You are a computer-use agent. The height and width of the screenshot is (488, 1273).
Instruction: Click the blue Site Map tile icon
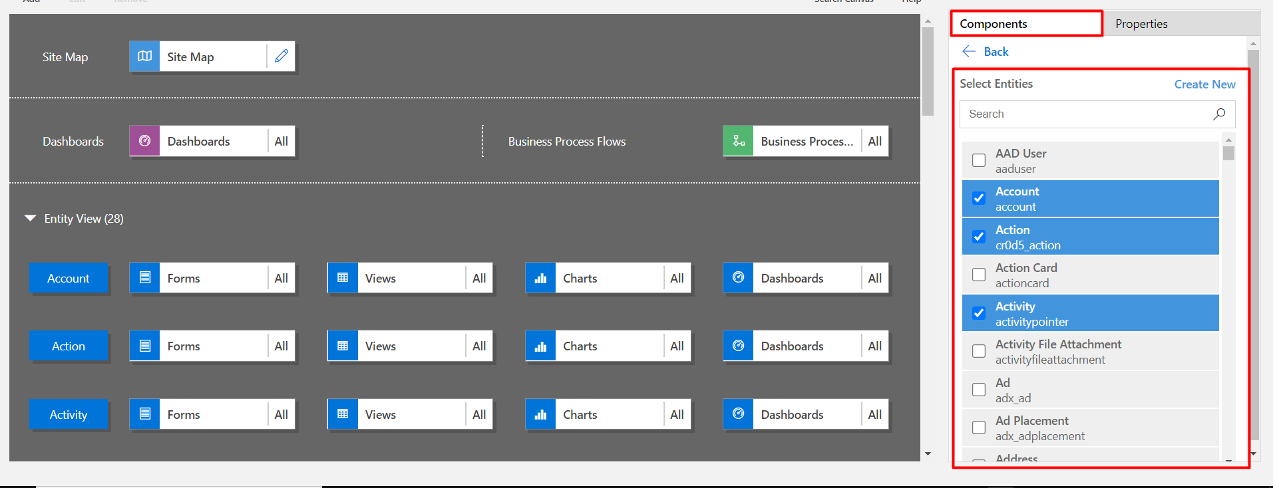(144, 57)
